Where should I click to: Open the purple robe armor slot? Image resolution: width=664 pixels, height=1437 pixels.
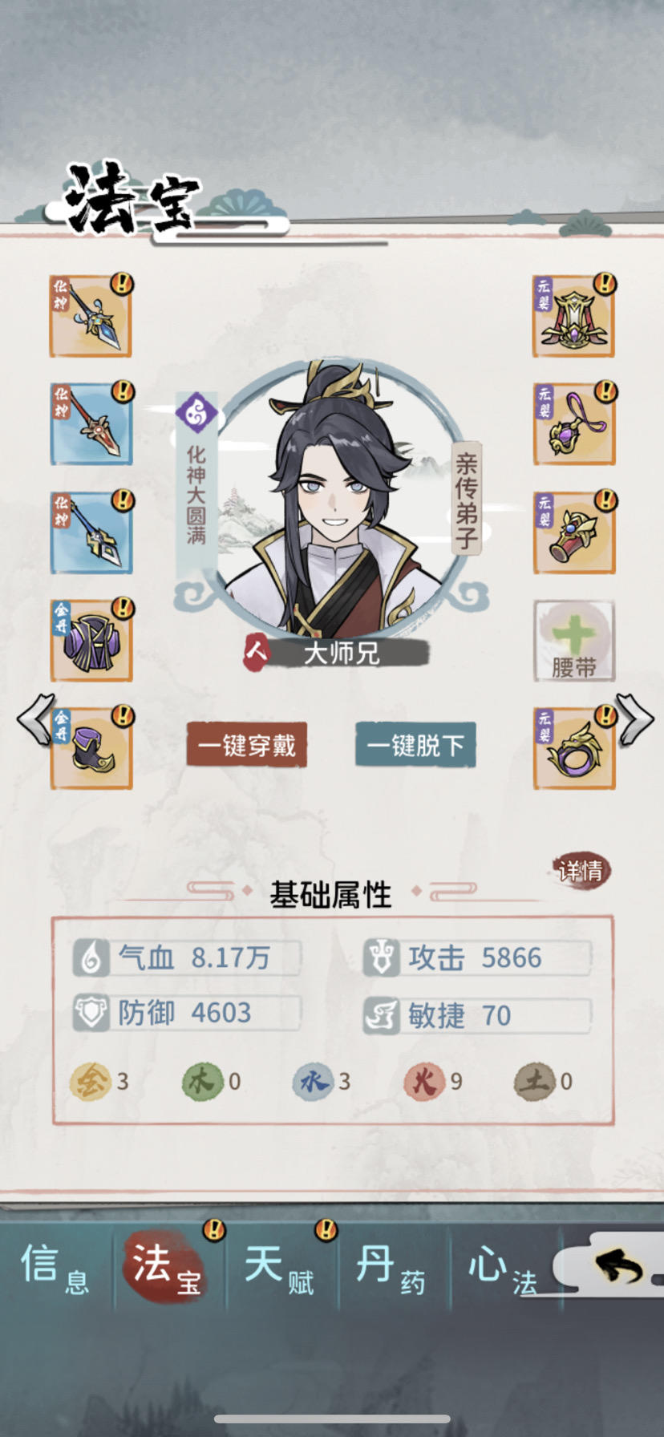[x=91, y=640]
